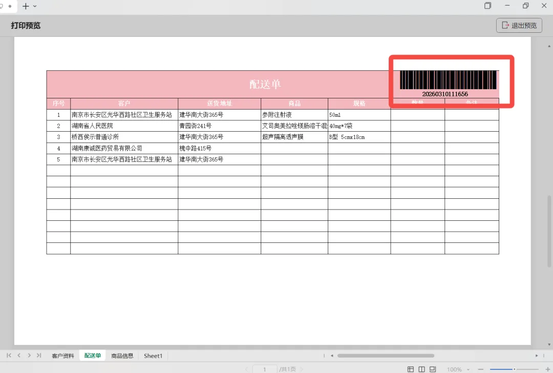Screen dimensions: 553x373
Task: Click cell B型 5cmx18cm
Action: click(359, 137)
